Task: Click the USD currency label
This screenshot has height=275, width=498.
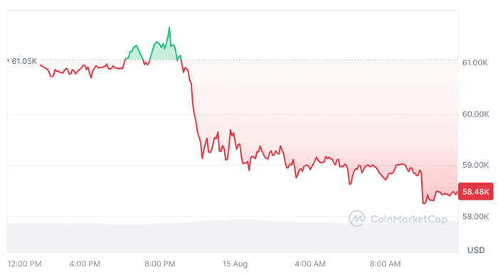Action: click(x=476, y=250)
